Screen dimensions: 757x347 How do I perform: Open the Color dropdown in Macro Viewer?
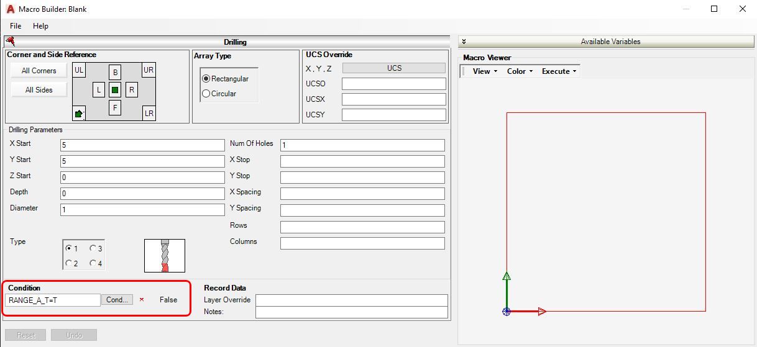[520, 71]
